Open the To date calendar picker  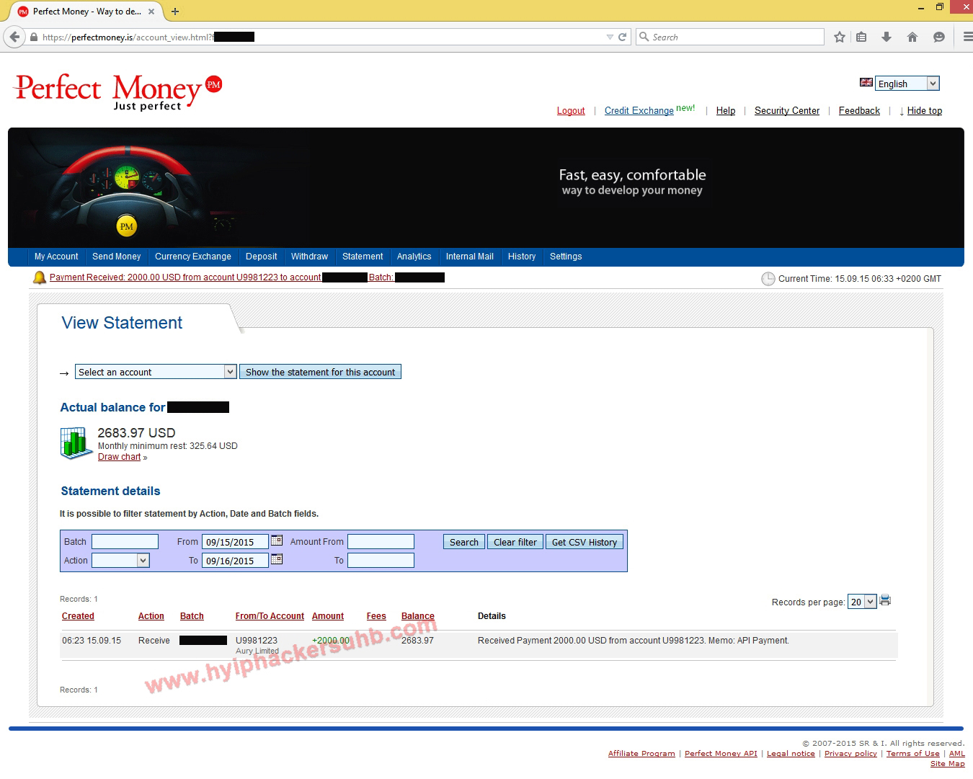pyautogui.click(x=277, y=559)
